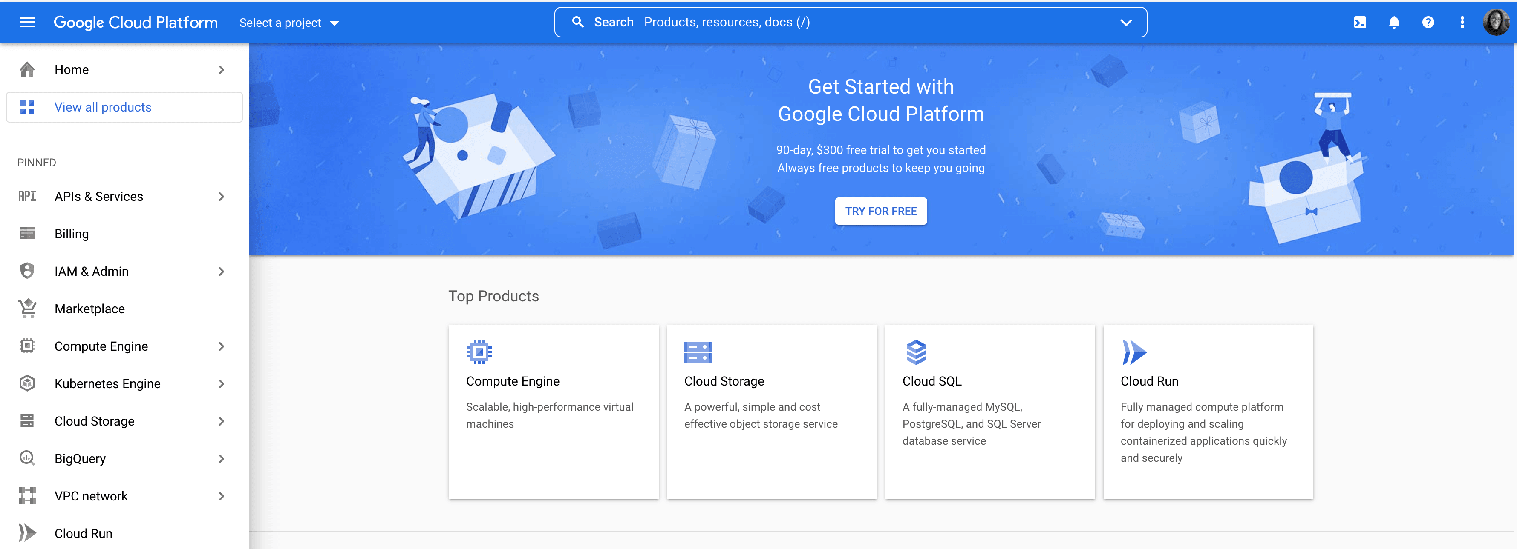Expand the Compute Engine submenu chevron
The image size is (1517, 549).
[222, 346]
